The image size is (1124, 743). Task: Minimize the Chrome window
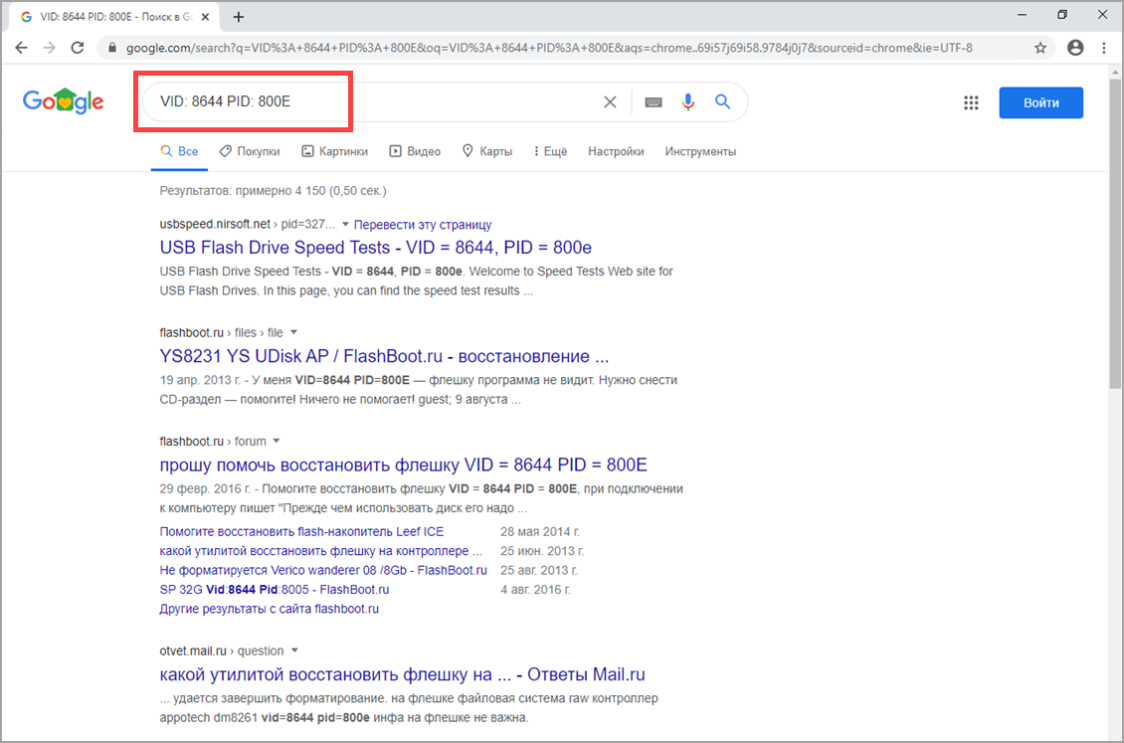tap(1023, 14)
